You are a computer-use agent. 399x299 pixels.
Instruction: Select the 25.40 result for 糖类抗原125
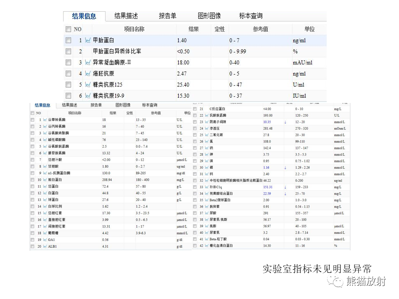coord(183,85)
